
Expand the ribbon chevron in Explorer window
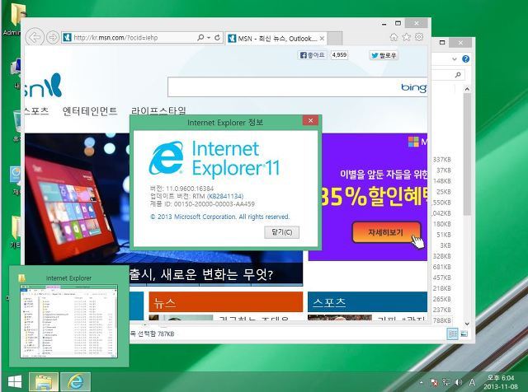pos(455,59)
